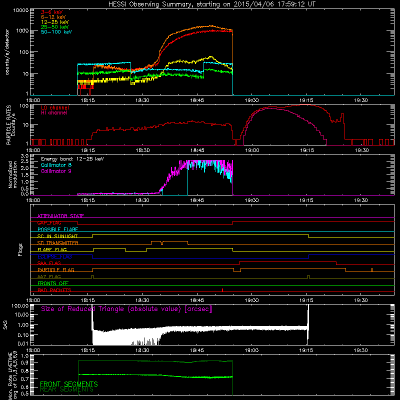Click the Flags axis title
400x400 pixels.
tap(20, 249)
